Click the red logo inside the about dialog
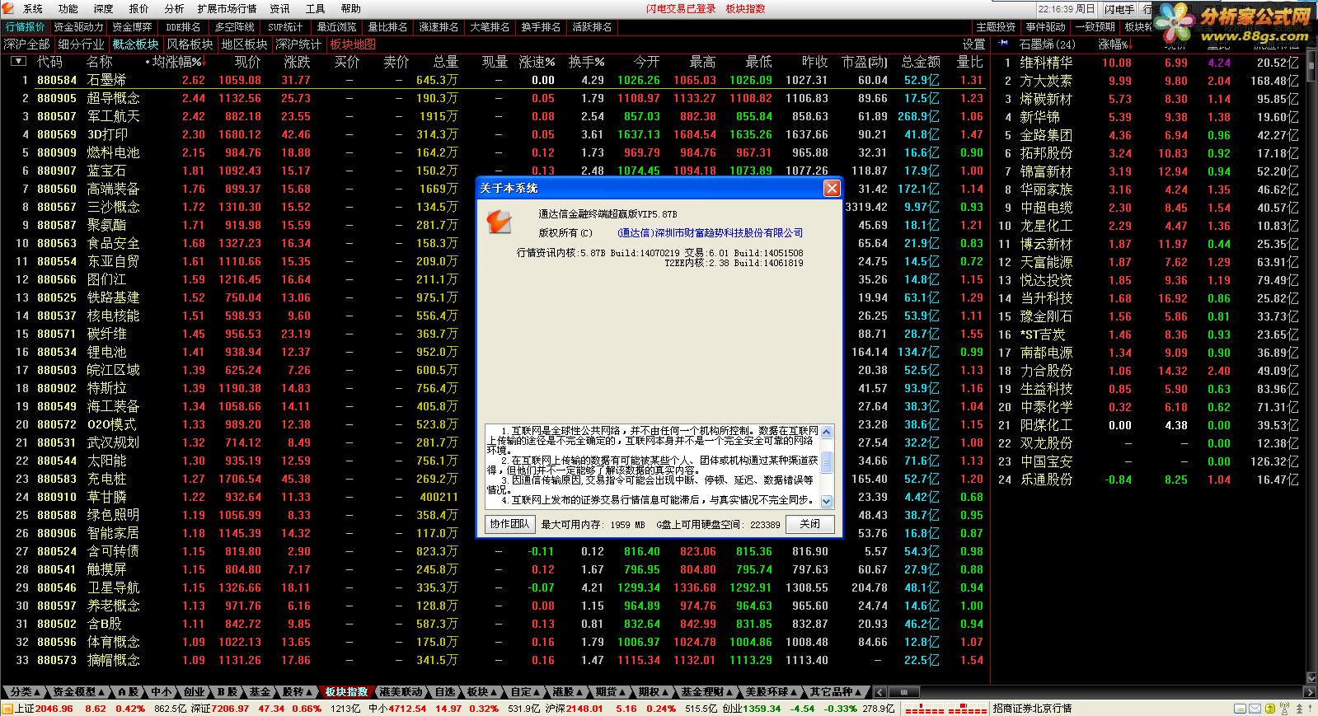The width and height of the screenshot is (1318, 716). tap(499, 221)
